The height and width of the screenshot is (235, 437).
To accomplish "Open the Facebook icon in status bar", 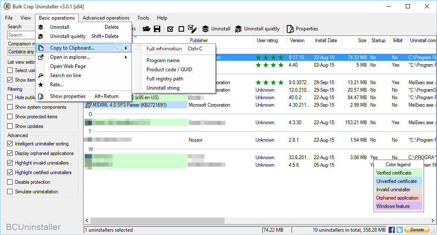I will (x=392, y=230).
